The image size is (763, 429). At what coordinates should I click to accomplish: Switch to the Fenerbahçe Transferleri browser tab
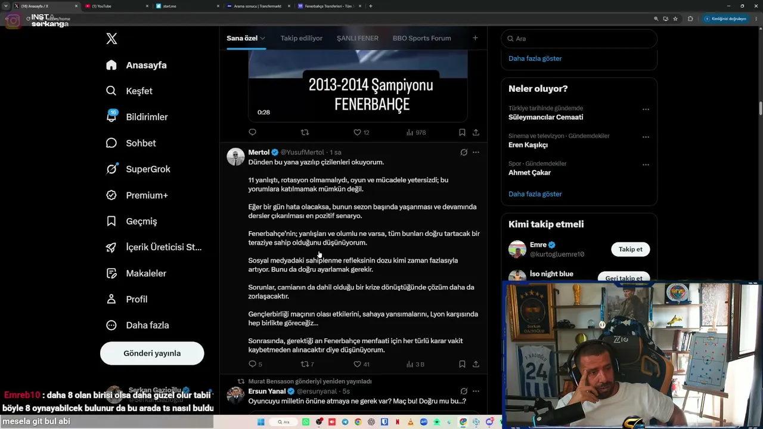328,6
